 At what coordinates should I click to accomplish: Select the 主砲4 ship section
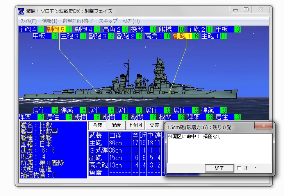click(x=31, y=29)
